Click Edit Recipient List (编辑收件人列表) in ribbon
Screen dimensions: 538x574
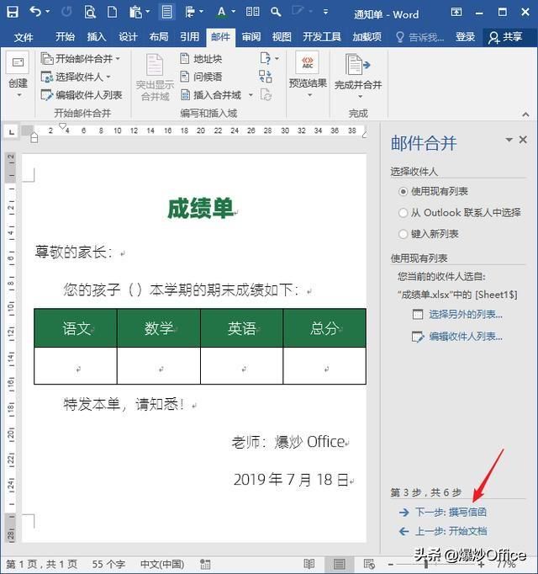pyautogui.click(x=82, y=95)
